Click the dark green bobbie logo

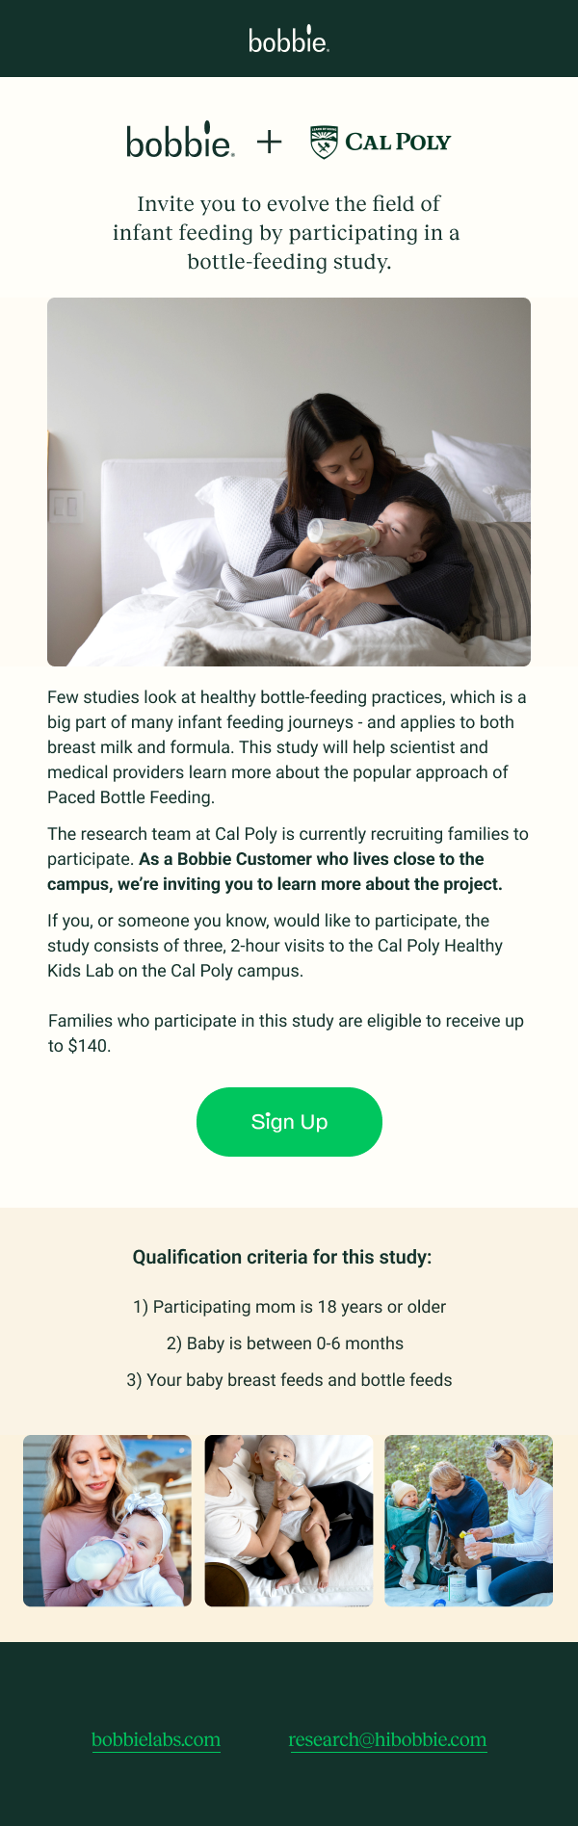coord(180,142)
